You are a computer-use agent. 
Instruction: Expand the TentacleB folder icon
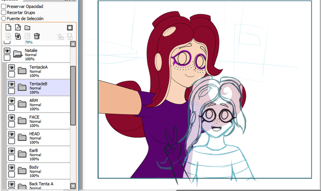[22, 88]
